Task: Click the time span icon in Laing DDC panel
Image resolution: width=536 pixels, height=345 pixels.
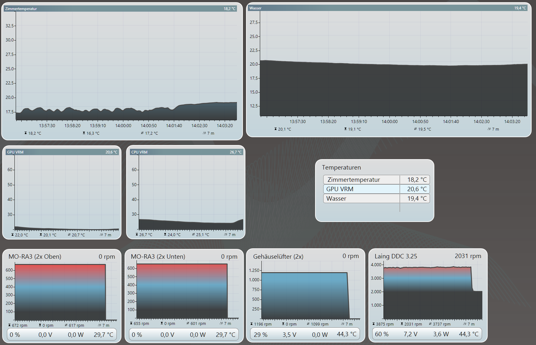Action: pyautogui.click(x=465, y=324)
